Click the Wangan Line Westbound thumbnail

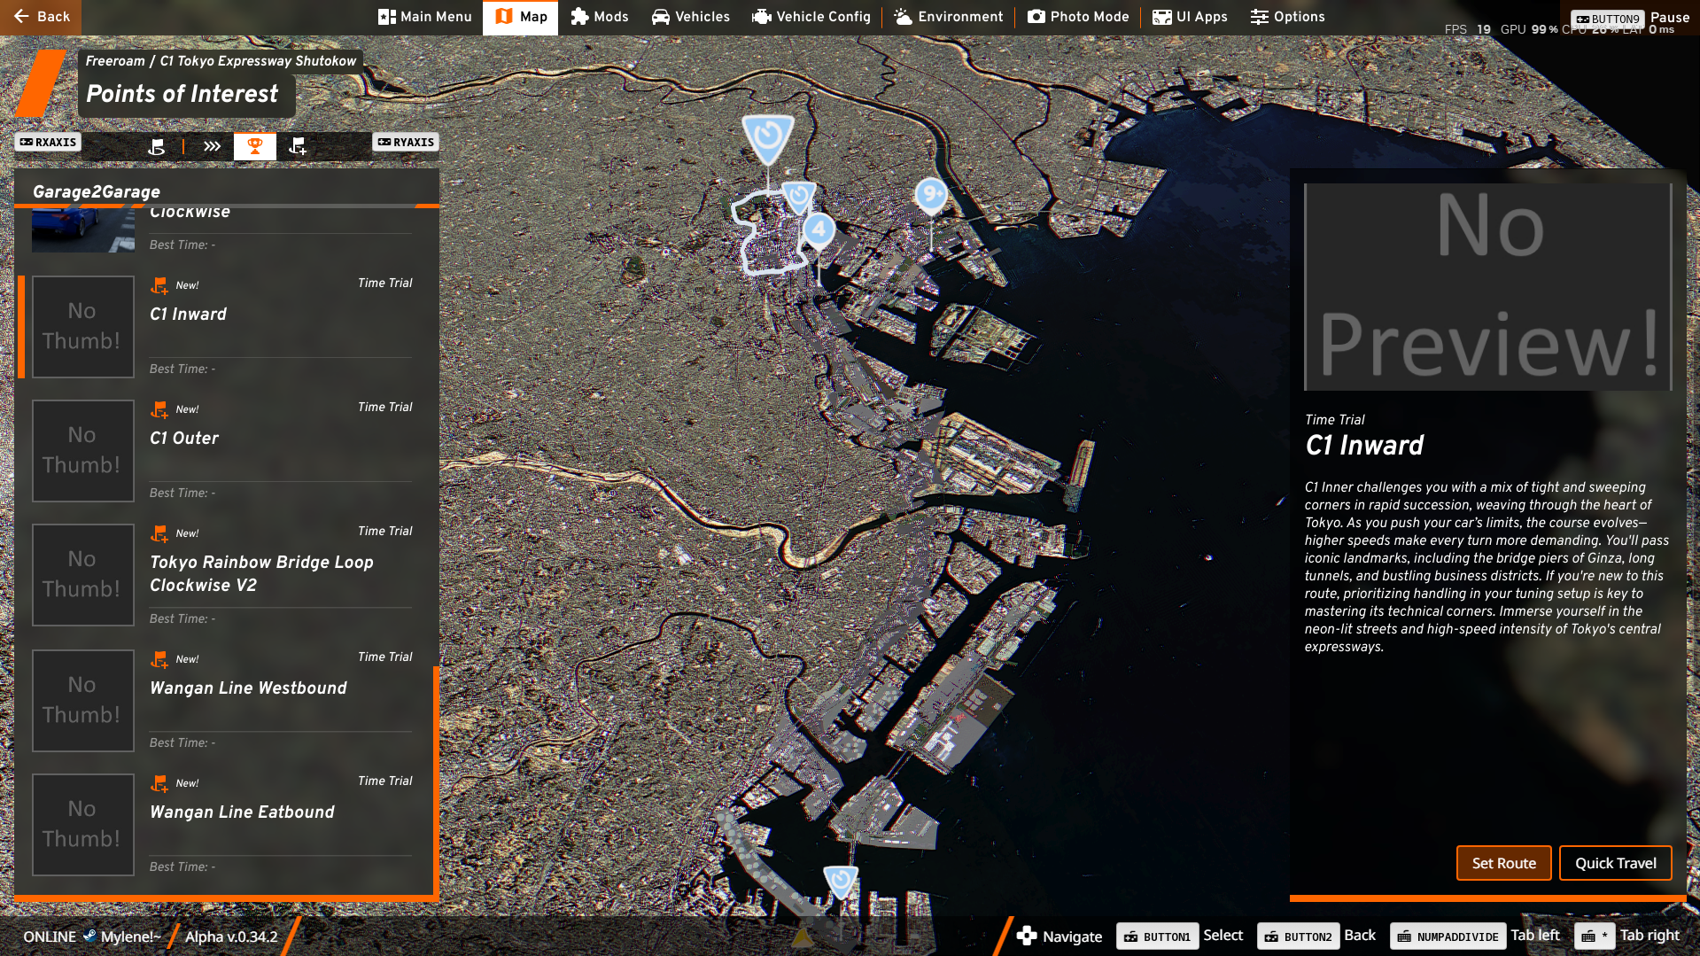pyautogui.click(x=83, y=701)
